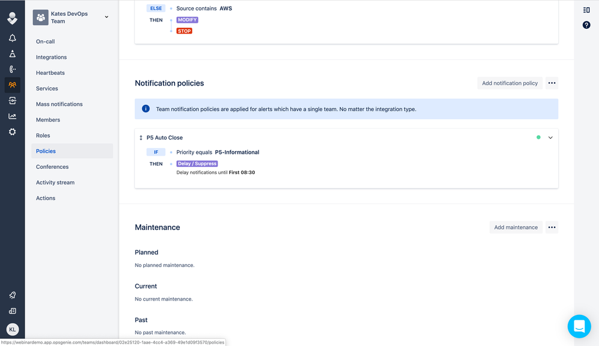
Task: Open alerts via the bell icon
Action: point(12,37)
